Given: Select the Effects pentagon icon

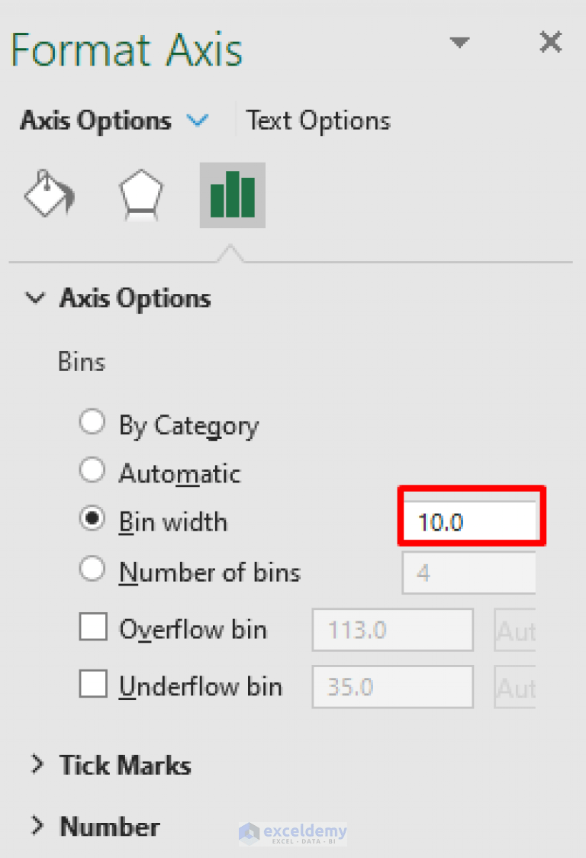Looking at the screenshot, I should [x=140, y=194].
